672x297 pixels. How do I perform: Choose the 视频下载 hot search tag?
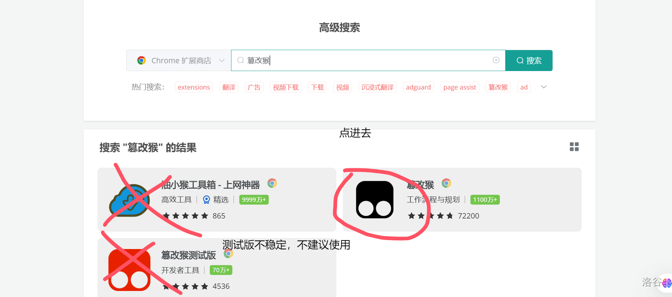tap(286, 87)
